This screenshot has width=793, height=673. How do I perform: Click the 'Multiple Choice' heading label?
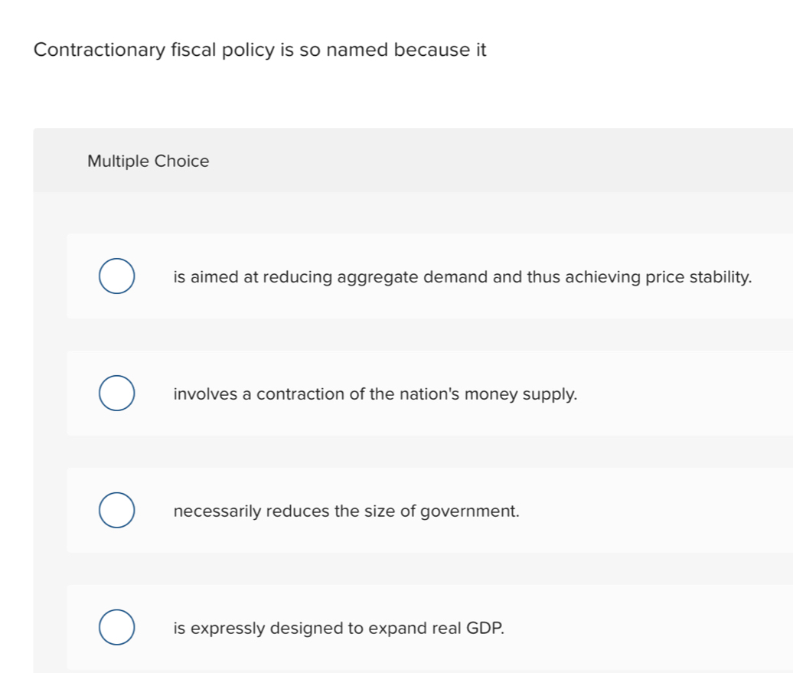click(148, 162)
